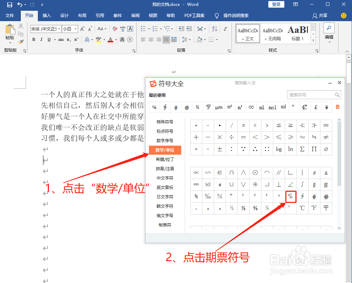352x283 pixels.
Task: Open the font color red swatch
Action: [110, 40]
